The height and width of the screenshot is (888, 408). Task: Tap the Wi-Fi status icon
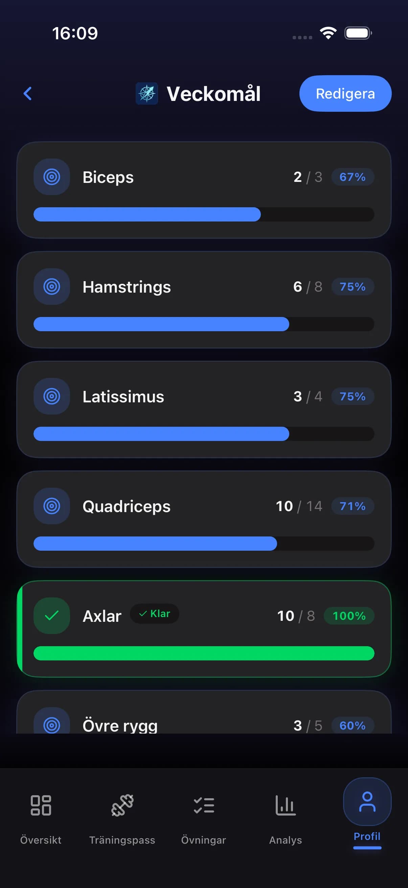328,33
